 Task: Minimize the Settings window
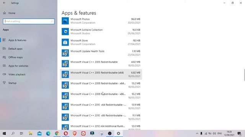click(x=224, y=3)
